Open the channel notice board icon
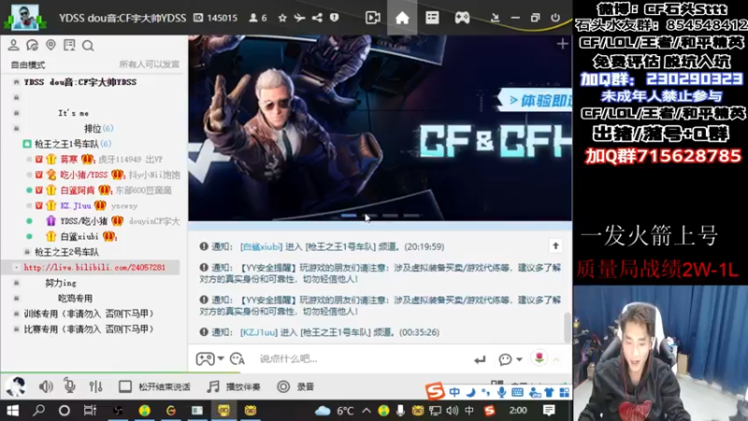 click(69, 45)
